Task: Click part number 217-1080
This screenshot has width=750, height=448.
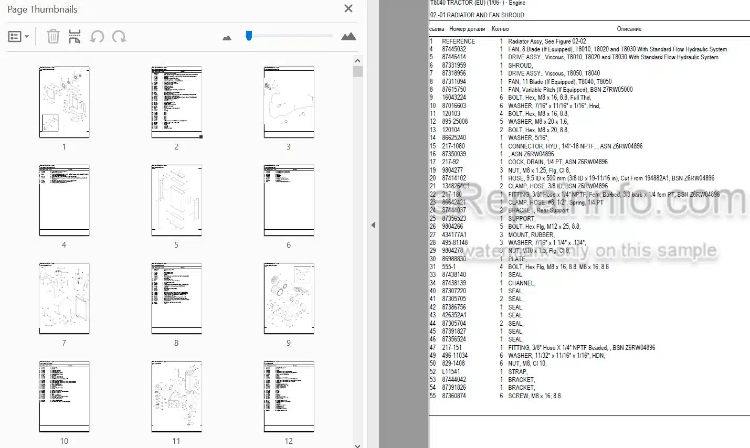Action: click(x=453, y=146)
